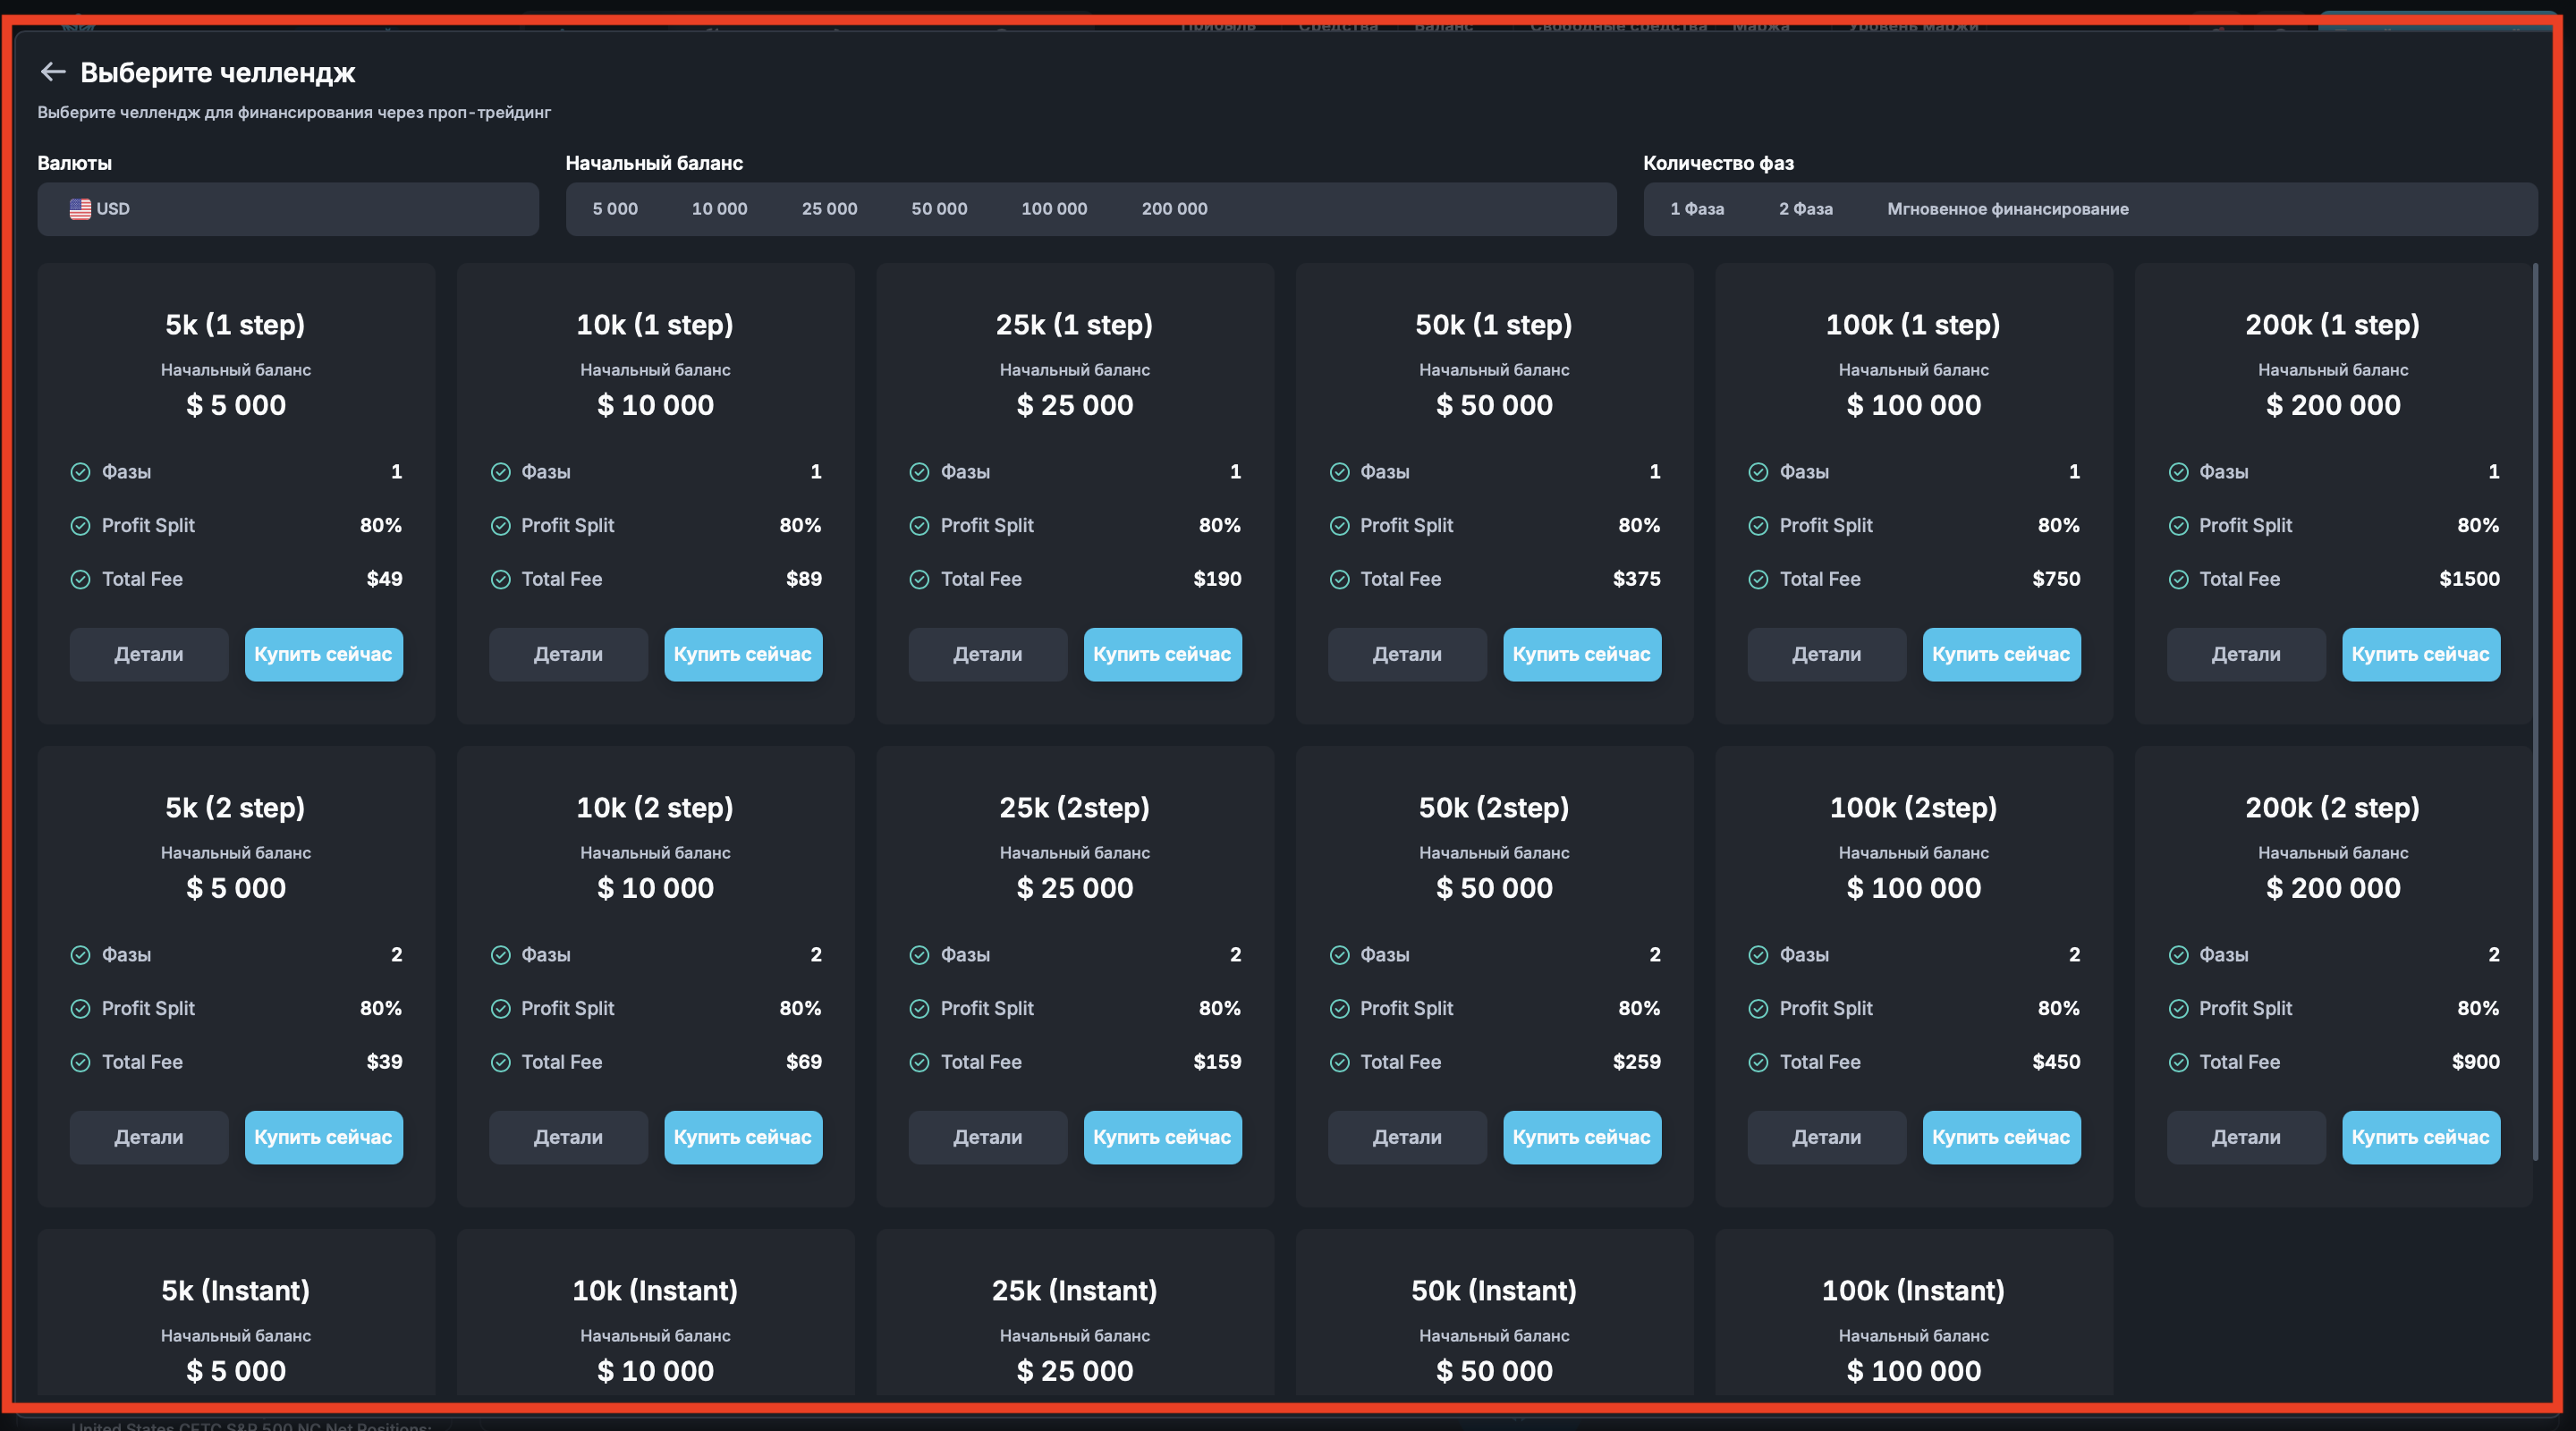
Task: Click the USD flag icon
Action: 80,209
